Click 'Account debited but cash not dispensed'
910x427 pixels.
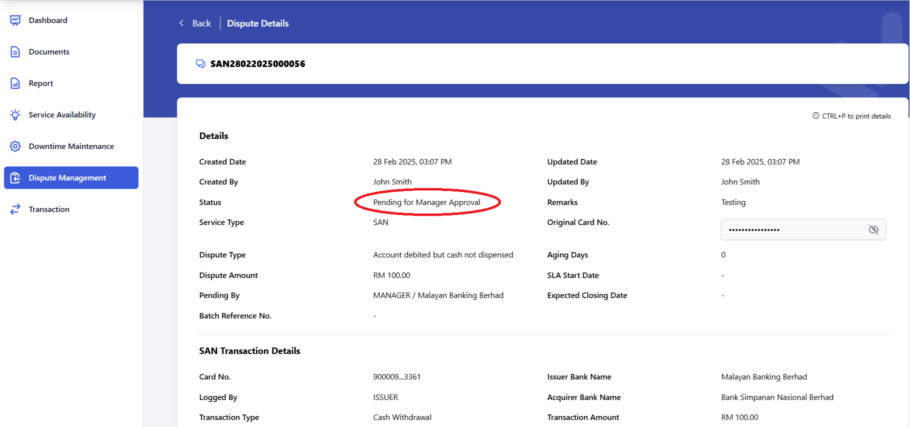pos(443,255)
